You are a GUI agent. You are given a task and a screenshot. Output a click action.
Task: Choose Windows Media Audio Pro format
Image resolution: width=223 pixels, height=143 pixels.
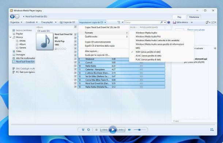(148, 36)
